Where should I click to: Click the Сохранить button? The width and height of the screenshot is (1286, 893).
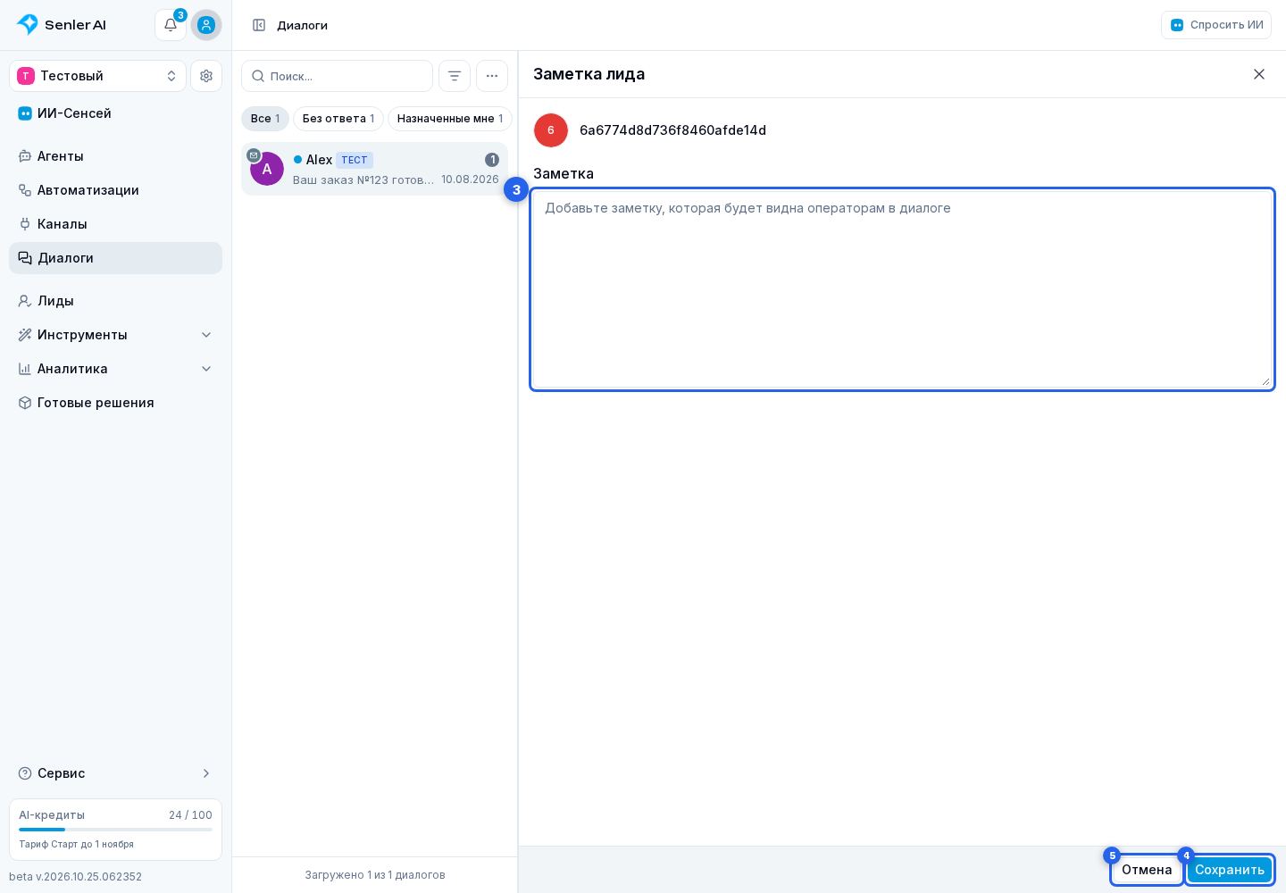tap(1230, 870)
